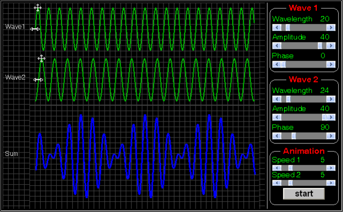This screenshot has height=212, width=343.
Task: Click Wave 1 Wavelength right arrow
Action: coord(331,27)
